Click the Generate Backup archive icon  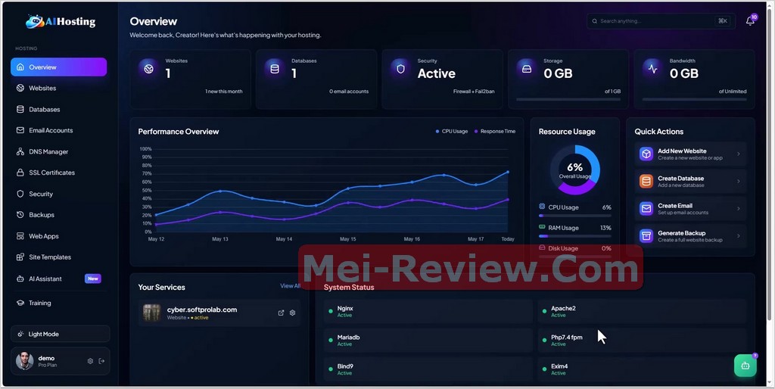tap(646, 236)
